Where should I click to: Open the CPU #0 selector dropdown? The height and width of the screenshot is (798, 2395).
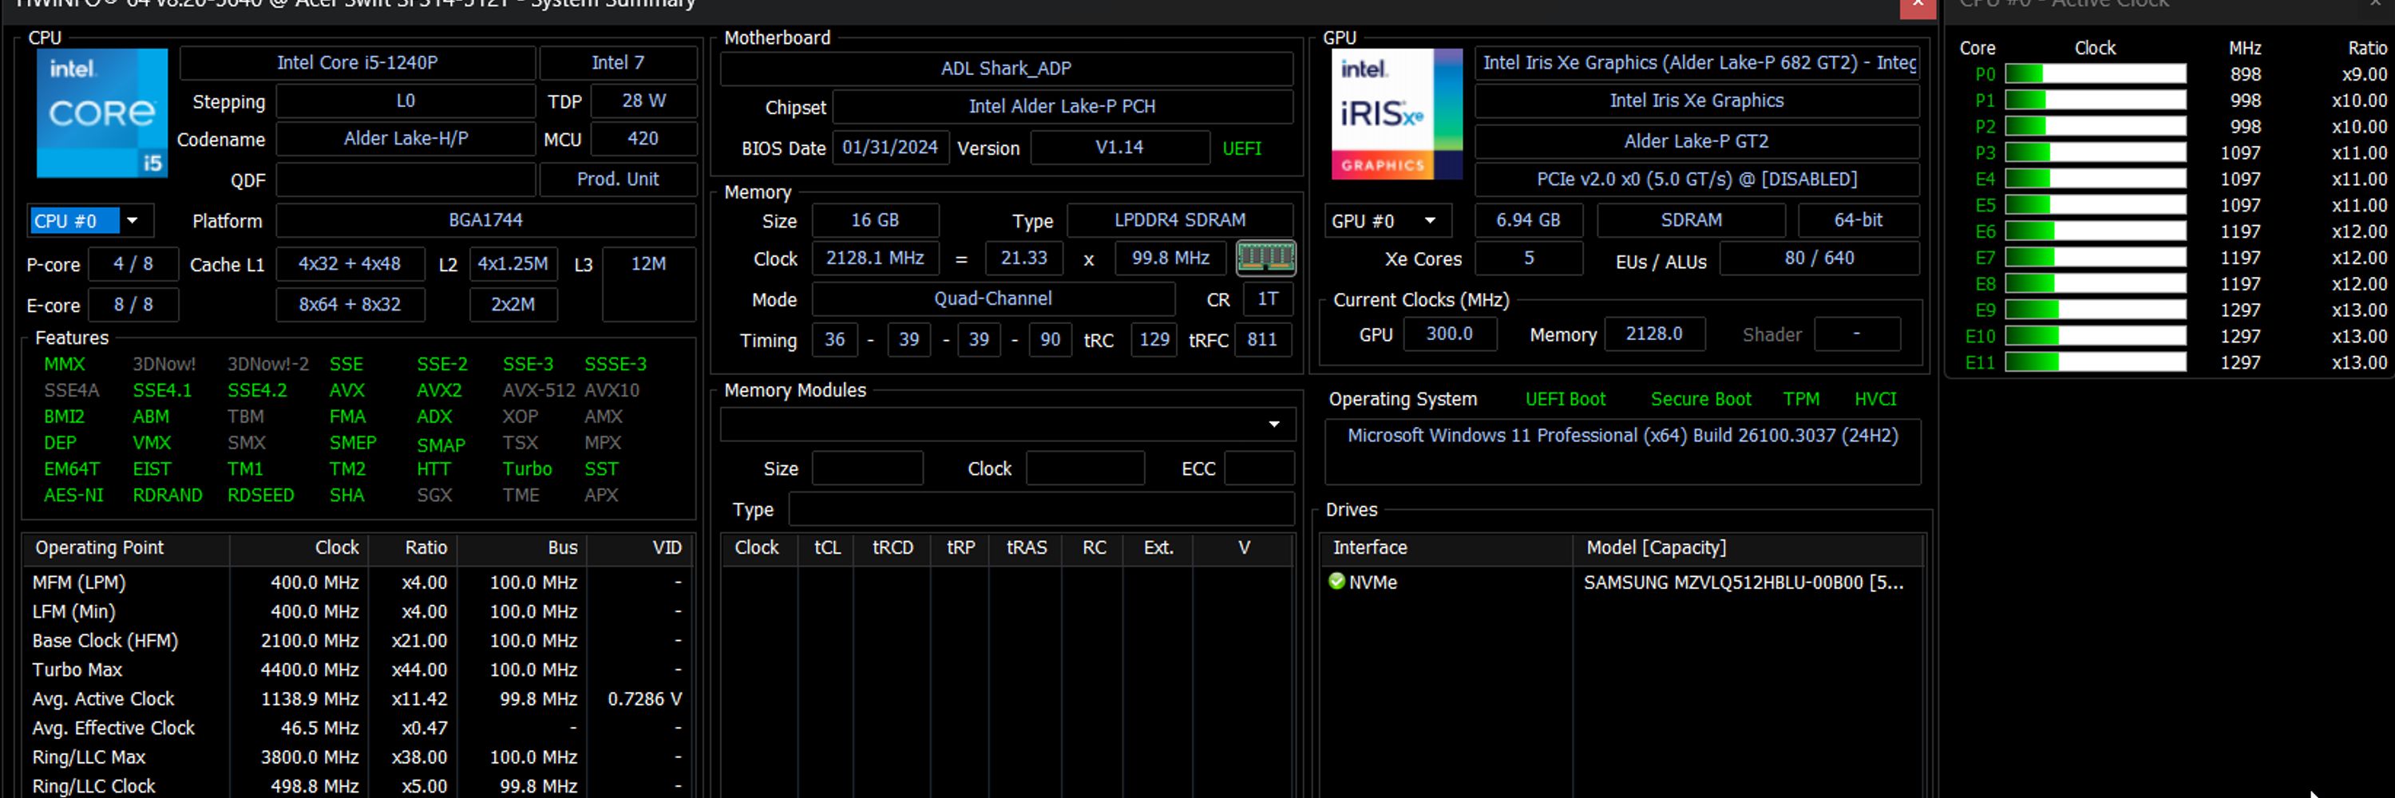tap(90, 221)
